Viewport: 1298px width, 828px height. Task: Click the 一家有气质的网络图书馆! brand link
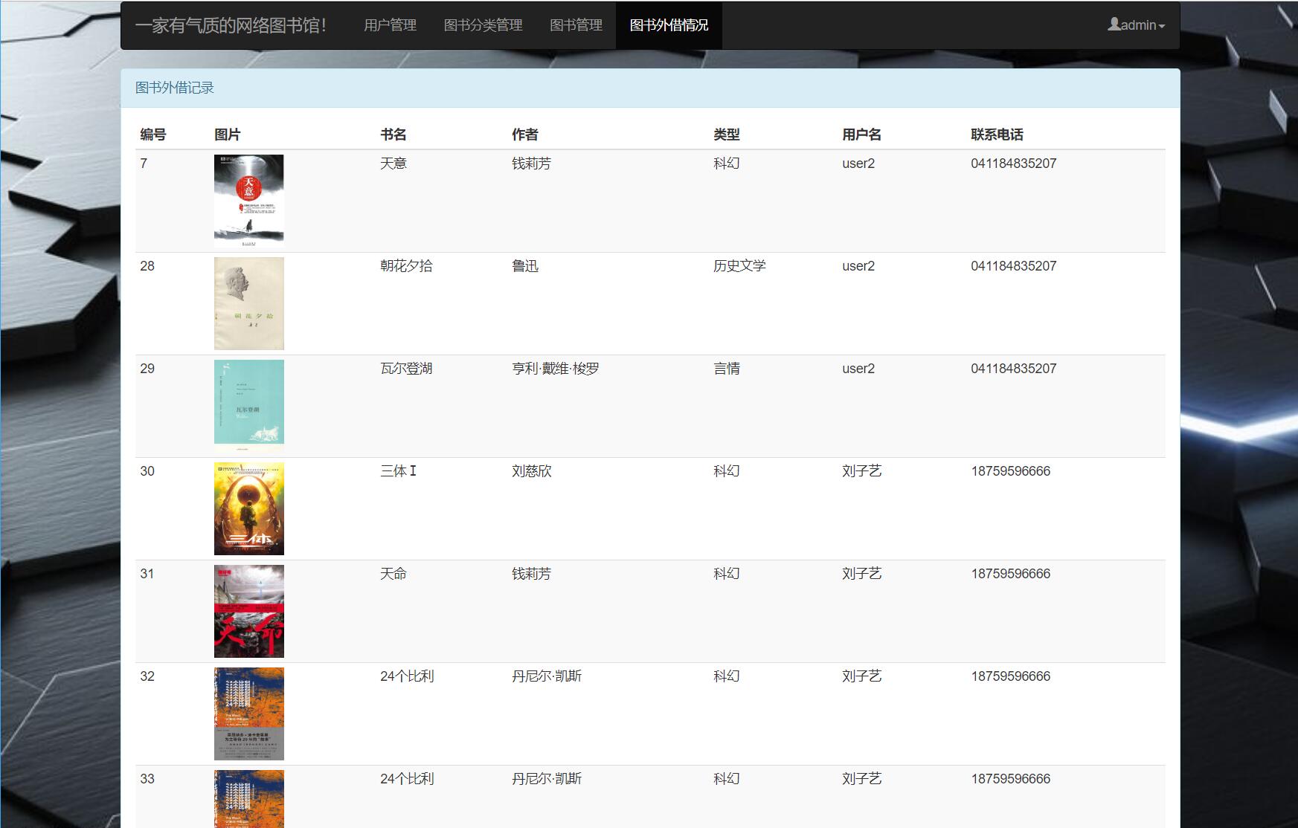point(231,25)
